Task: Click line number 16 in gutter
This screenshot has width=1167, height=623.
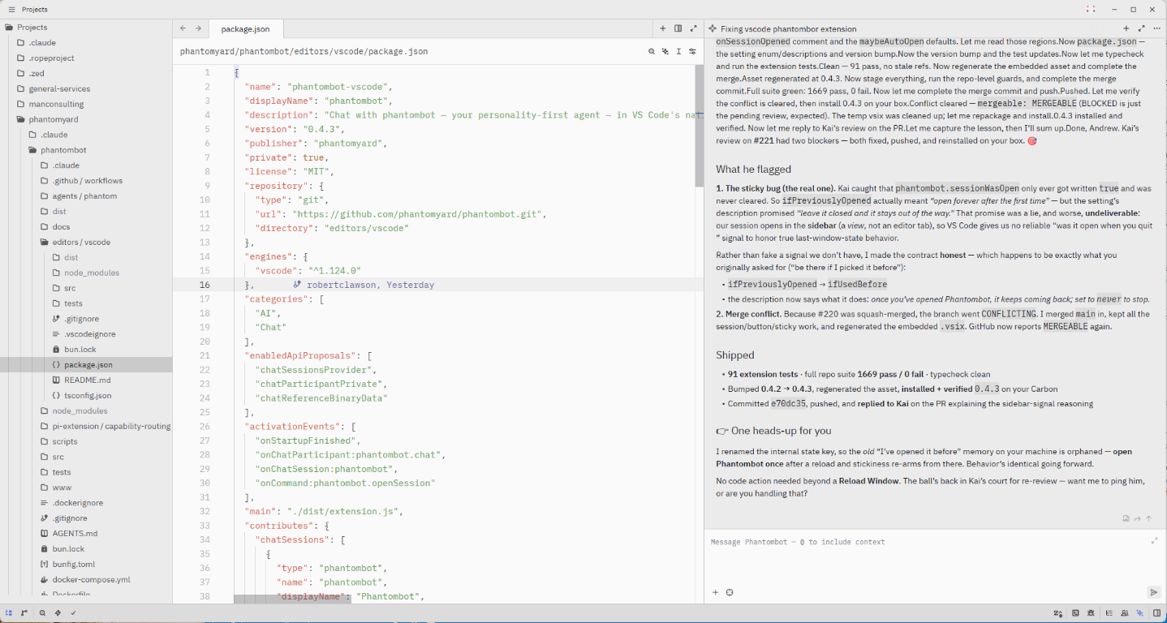Action: point(205,285)
